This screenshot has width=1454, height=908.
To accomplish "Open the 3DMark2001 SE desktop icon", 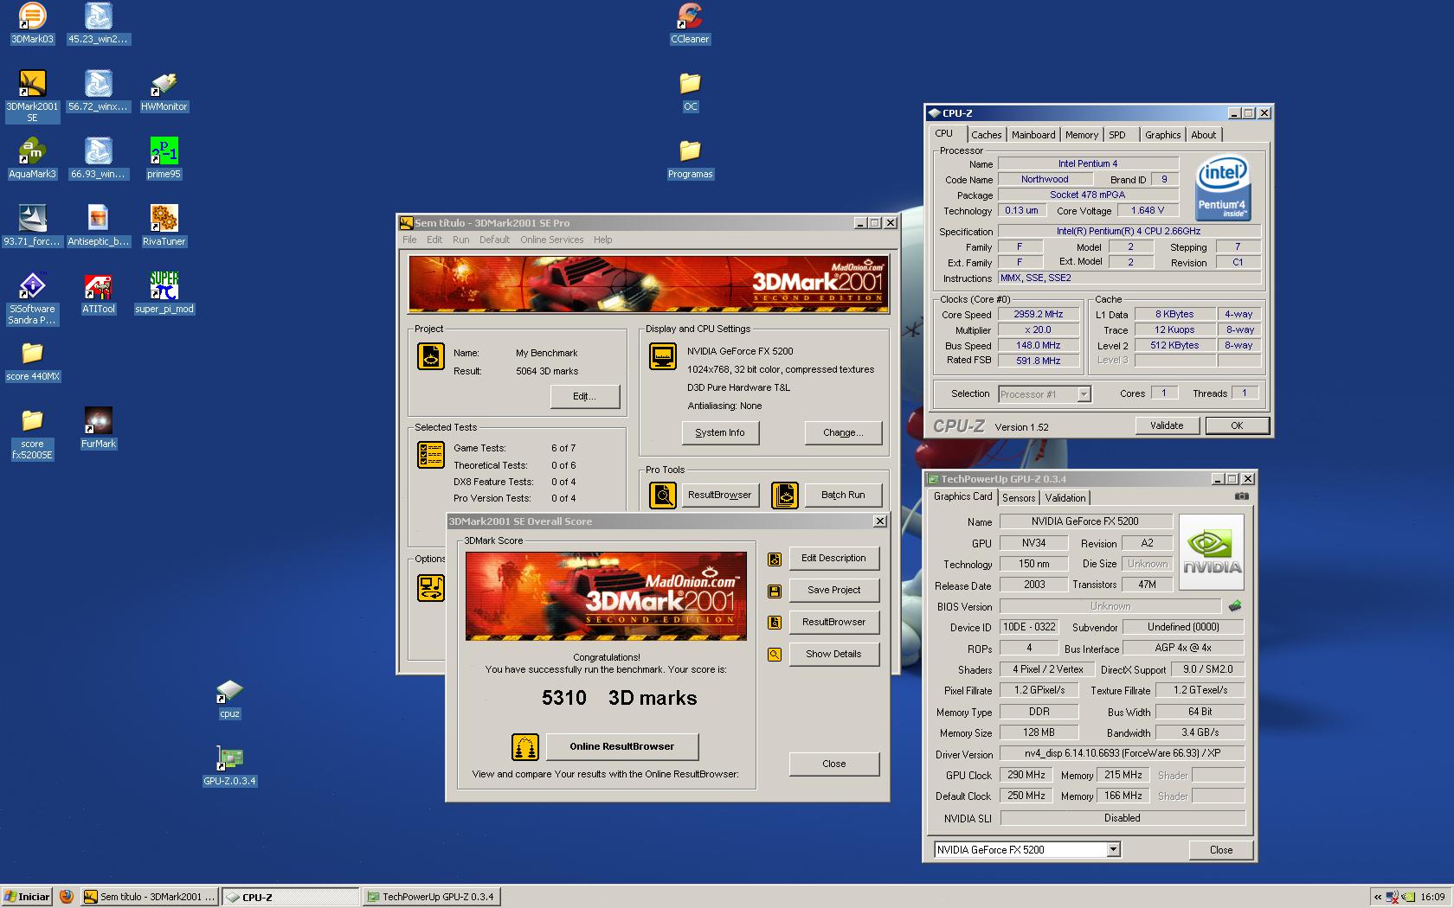I will (32, 95).
